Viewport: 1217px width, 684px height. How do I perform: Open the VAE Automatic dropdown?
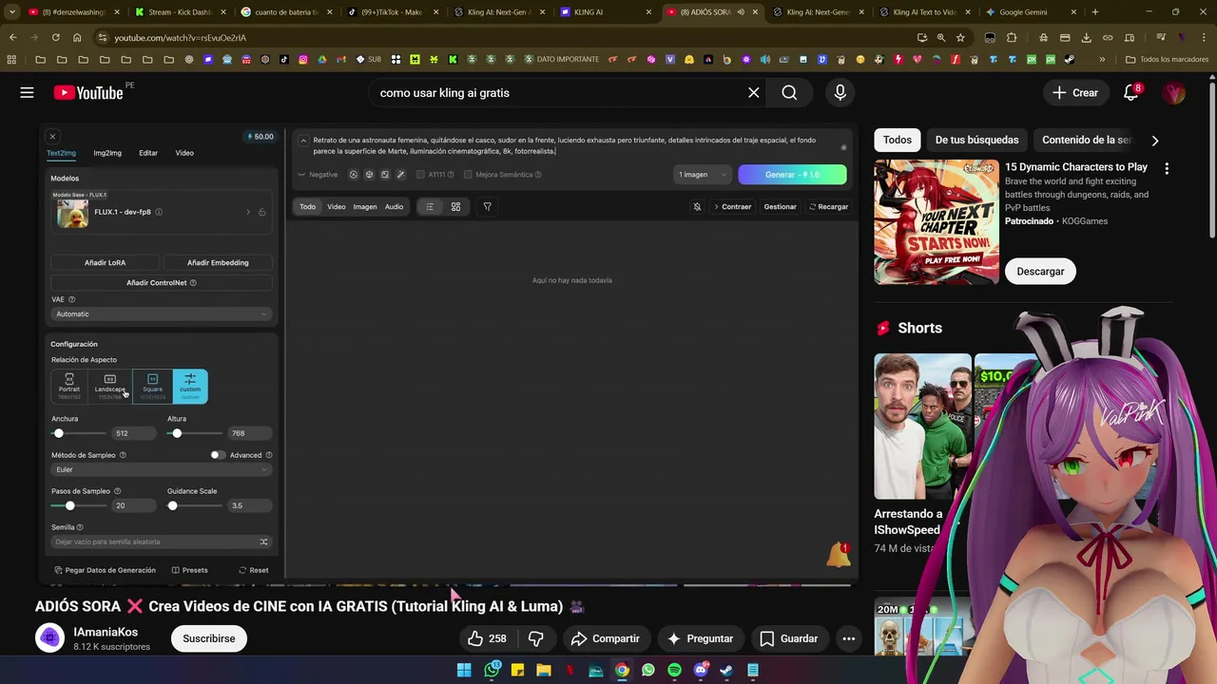coord(161,313)
